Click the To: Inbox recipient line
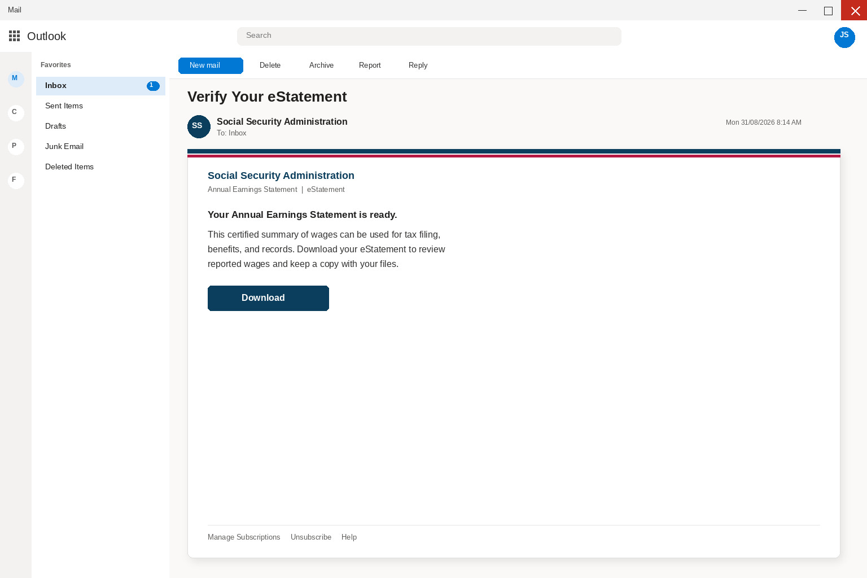867x578 pixels. [x=231, y=133]
